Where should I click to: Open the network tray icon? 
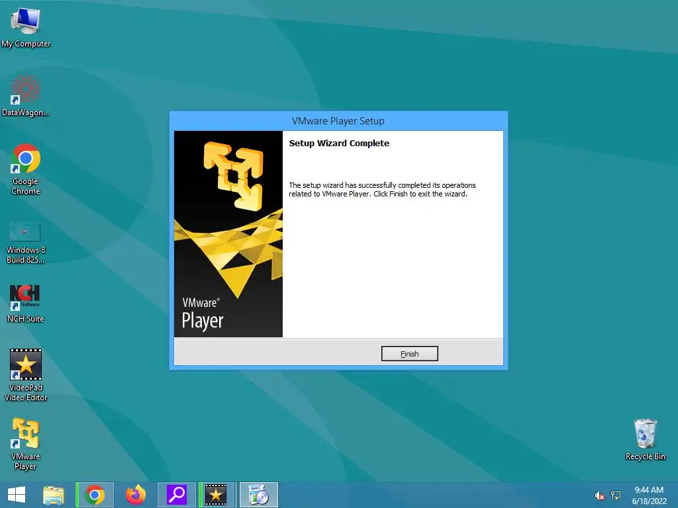[x=616, y=495]
